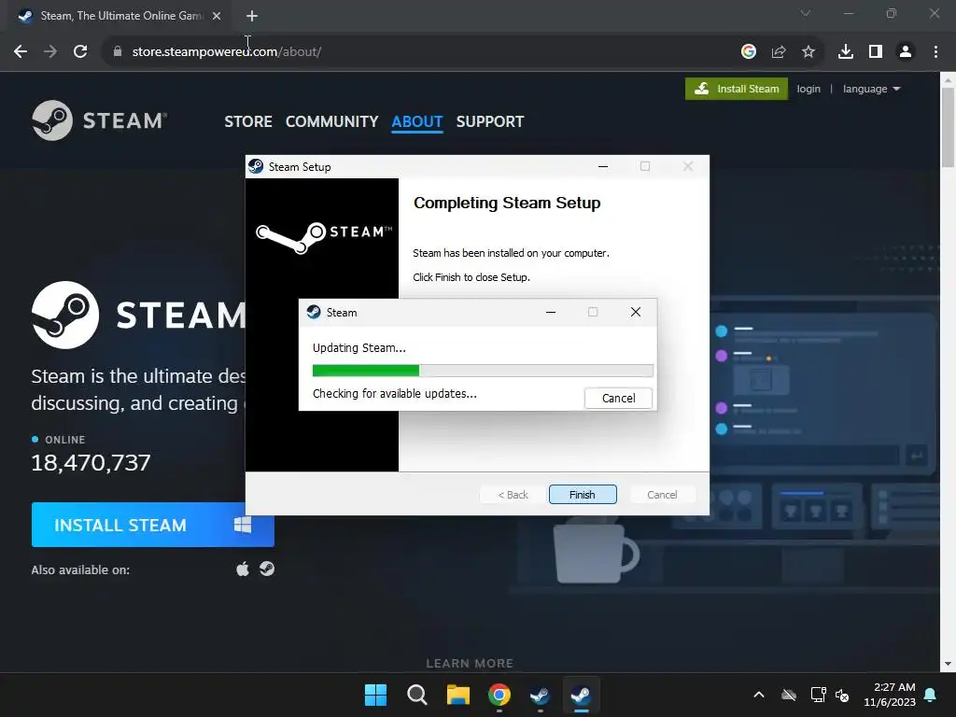Image resolution: width=956 pixels, height=717 pixels.
Task: Click the blue INSTALL STEAM button
Action: (x=152, y=525)
